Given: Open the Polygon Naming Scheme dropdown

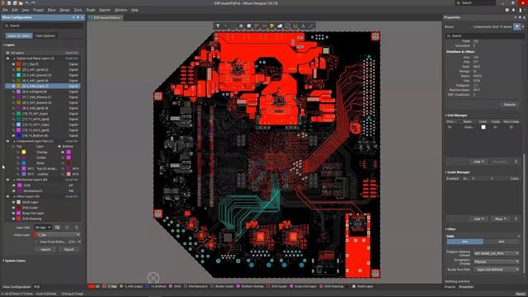Looking at the screenshot, I should tap(497, 253).
